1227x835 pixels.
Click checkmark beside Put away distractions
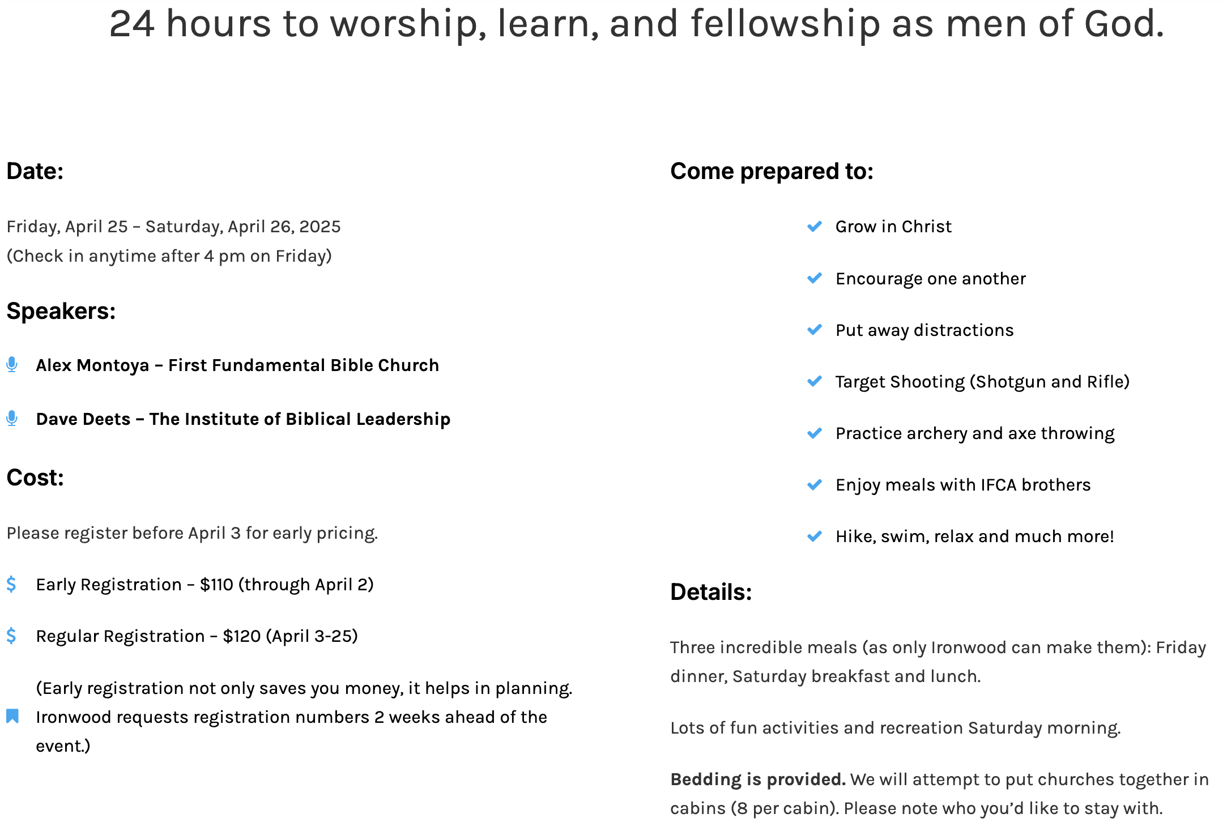(815, 330)
